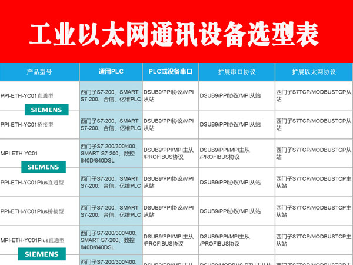
Task: Click 扩展以太网协议 cell in MPI-ETH-YC01Plus直通型 row
Action: [x=314, y=240]
